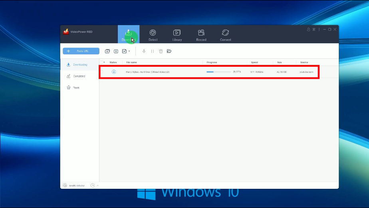
Task: Click the download status icon in row
Action: click(114, 72)
